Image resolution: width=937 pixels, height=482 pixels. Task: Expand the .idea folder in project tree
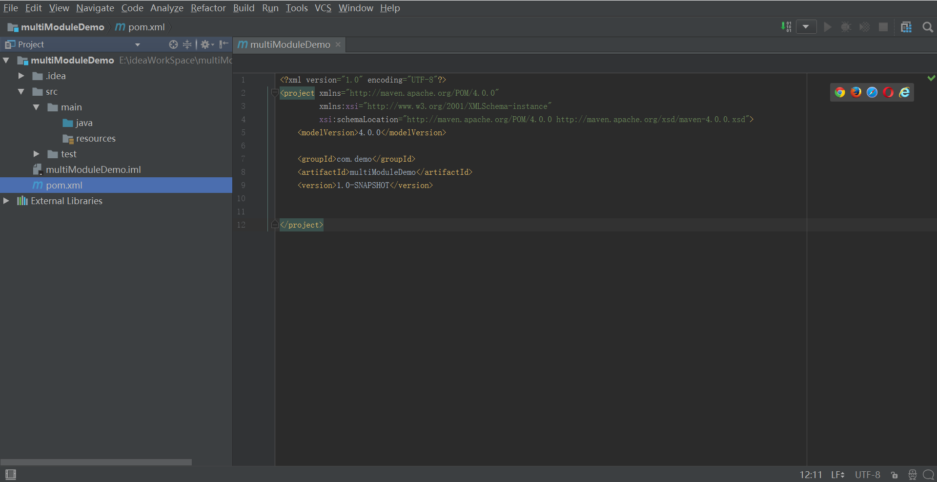point(21,76)
